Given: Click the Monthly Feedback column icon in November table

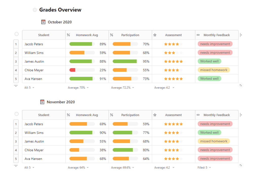Looking at the screenshot, I should 198,115.
